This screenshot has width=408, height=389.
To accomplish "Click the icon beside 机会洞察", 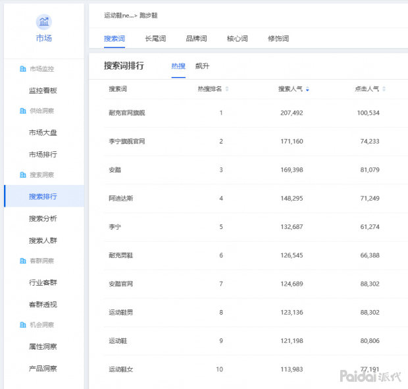I will (23, 324).
